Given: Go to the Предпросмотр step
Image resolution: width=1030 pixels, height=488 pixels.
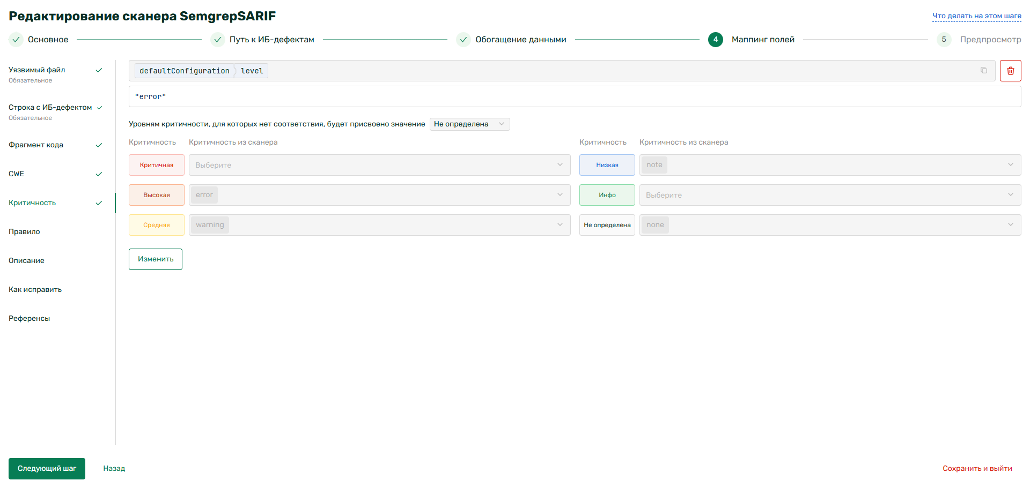Looking at the screenshot, I should [990, 40].
